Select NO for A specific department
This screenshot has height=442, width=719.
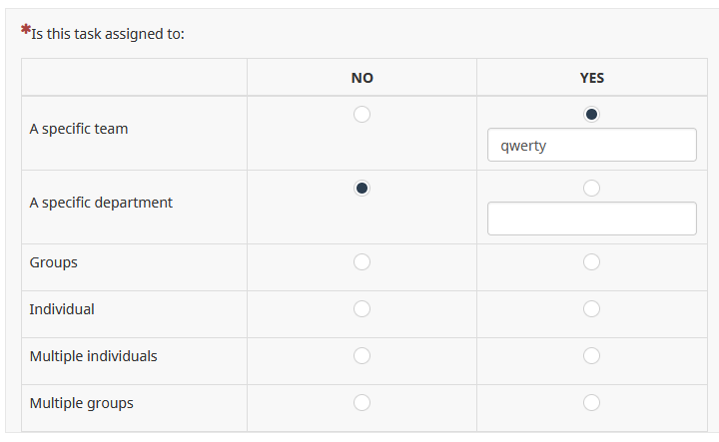pyautogui.click(x=361, y=188)
